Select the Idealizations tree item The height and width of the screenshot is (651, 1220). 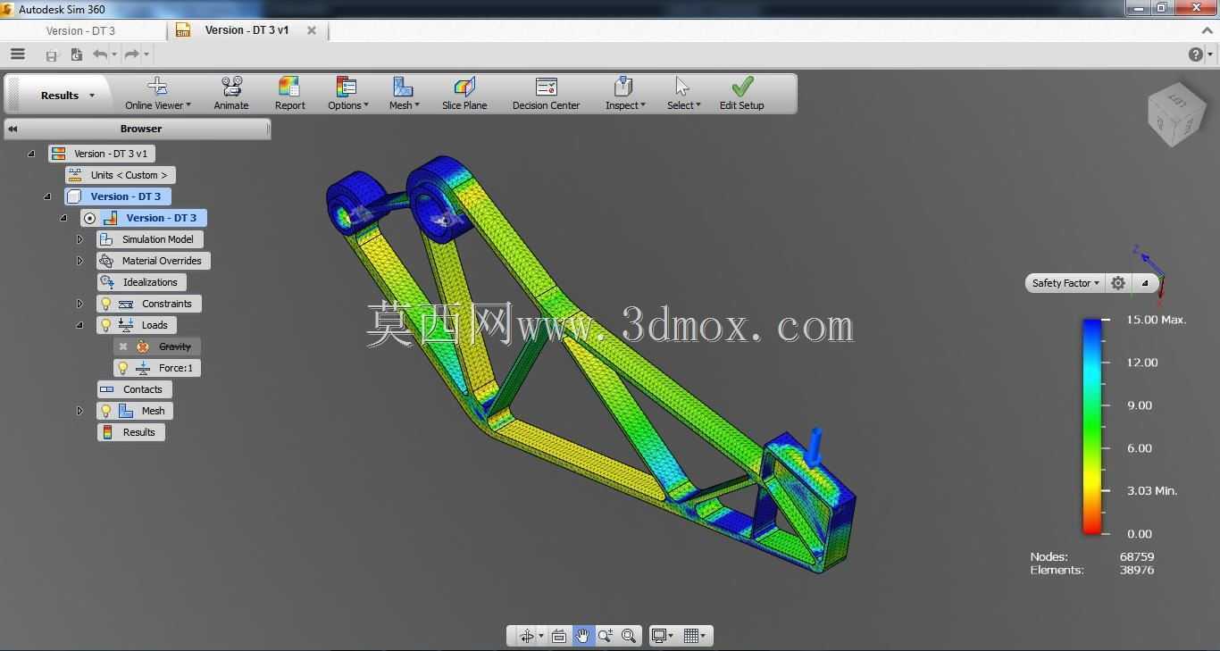coord(141,282)
